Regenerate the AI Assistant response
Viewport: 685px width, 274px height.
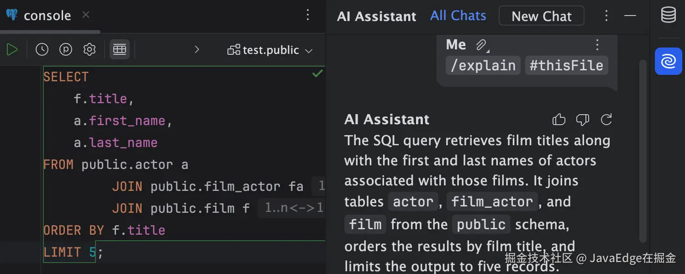606,120
